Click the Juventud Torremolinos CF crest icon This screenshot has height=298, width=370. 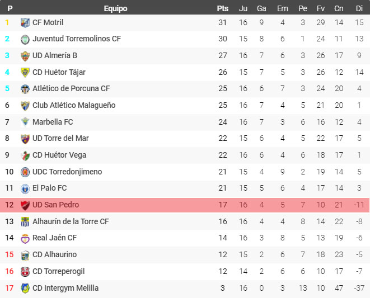(x=25, y=39)
